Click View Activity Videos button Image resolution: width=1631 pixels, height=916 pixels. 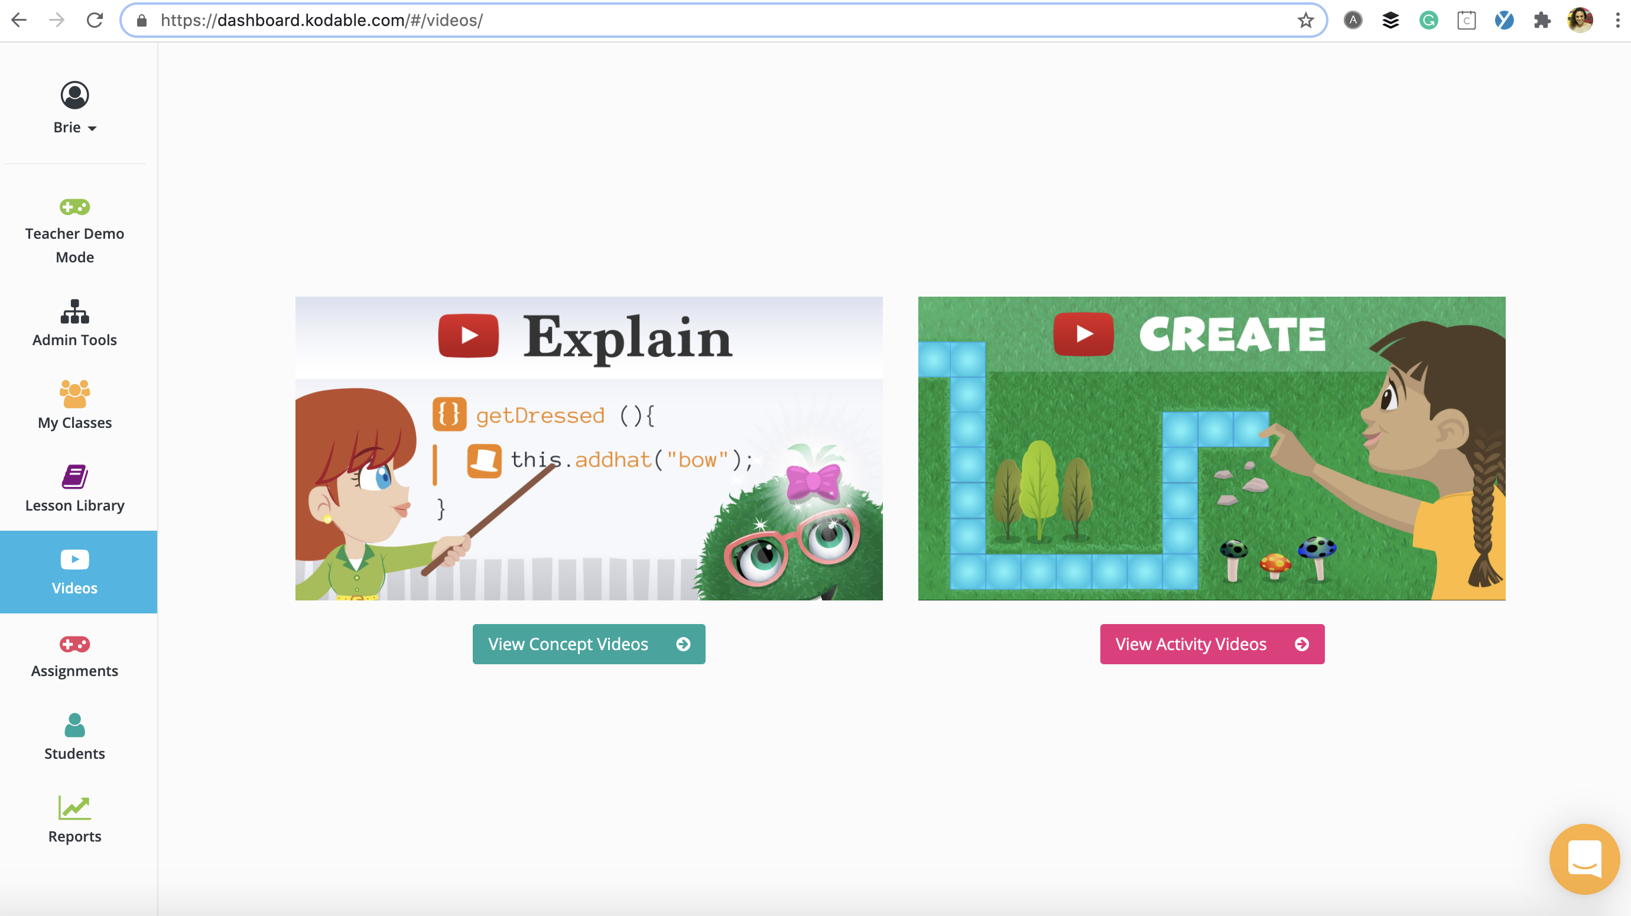pyautogui.click(x=1211, y=644)
